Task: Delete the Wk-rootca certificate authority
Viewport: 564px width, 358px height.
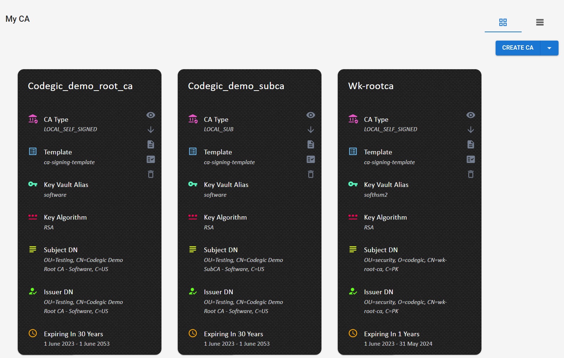Action: click(471, 174)
